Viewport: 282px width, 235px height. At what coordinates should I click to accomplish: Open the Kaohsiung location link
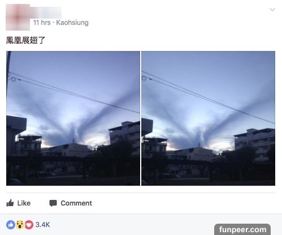tap(72, 23)
